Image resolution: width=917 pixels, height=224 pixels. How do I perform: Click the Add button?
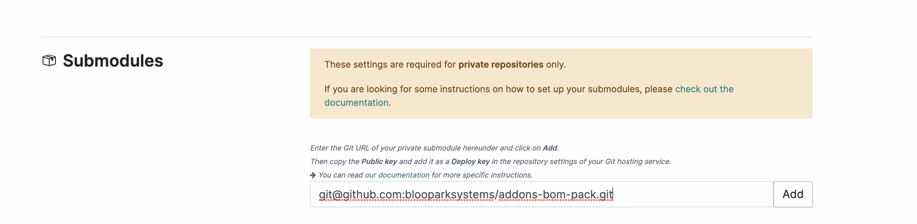793,194
